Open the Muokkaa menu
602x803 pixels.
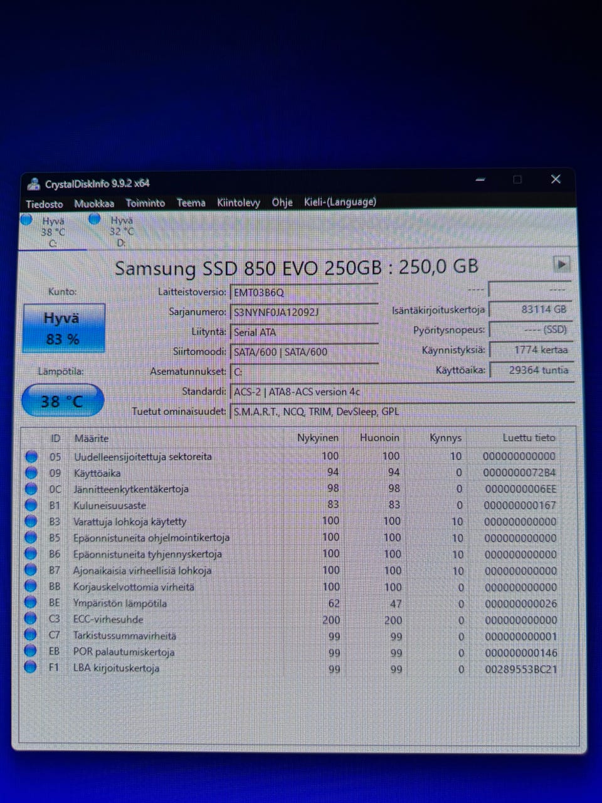pos(94,203)
